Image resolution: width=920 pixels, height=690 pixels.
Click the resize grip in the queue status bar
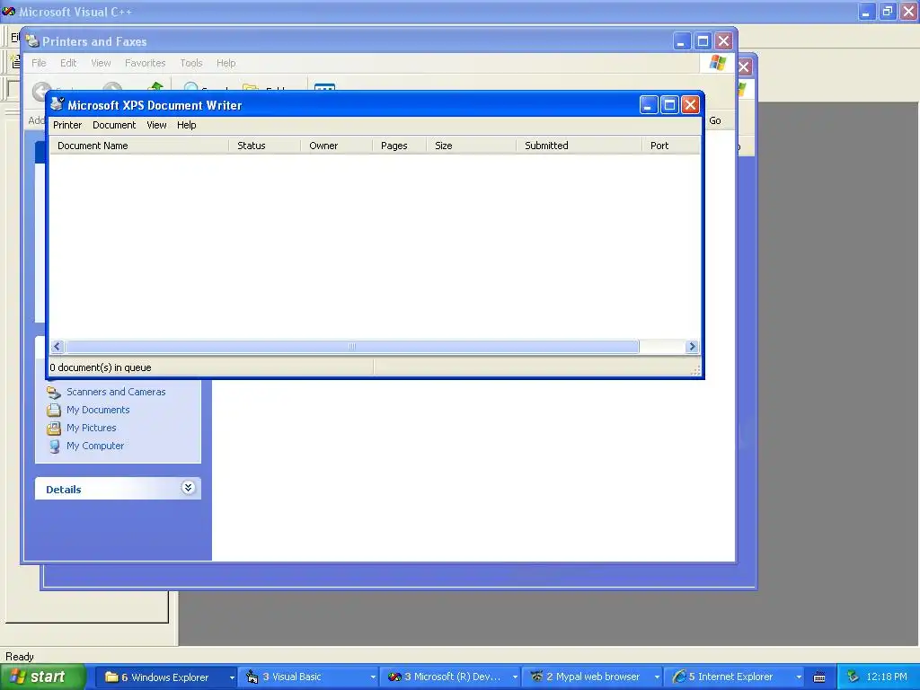tap(695, 370)
